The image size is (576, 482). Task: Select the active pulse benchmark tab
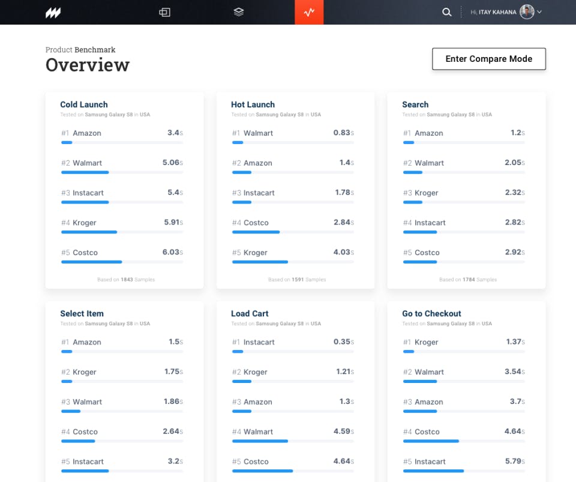[x=309, y=12]
